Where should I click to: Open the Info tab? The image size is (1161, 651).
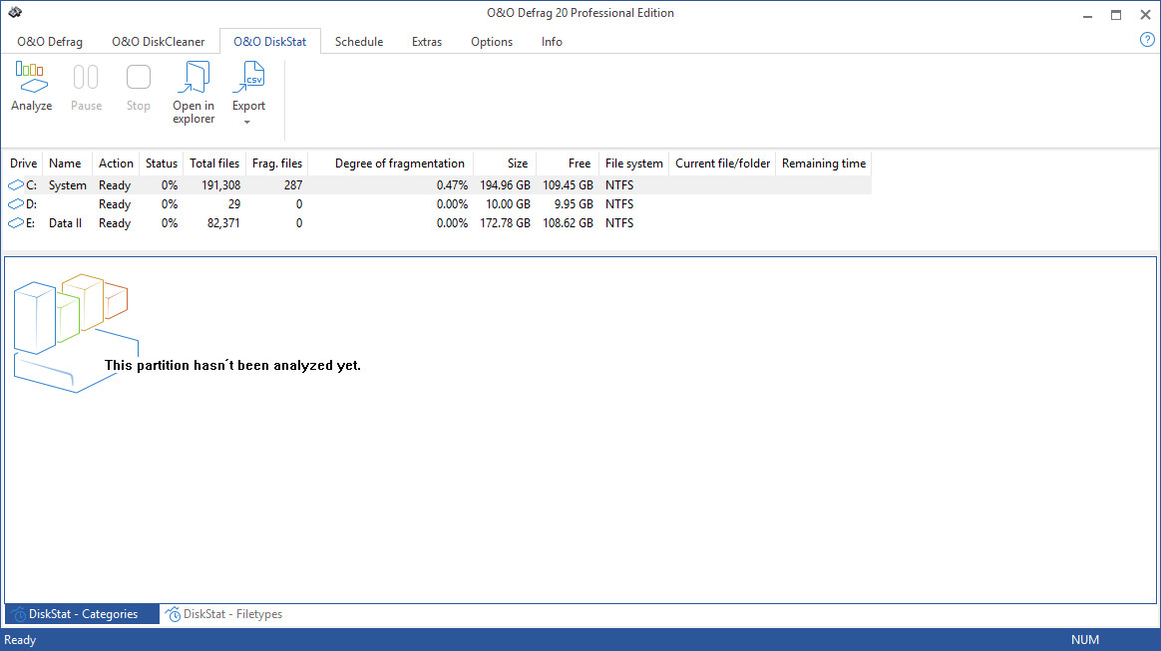pyautogui.click(x=552, y=42)
